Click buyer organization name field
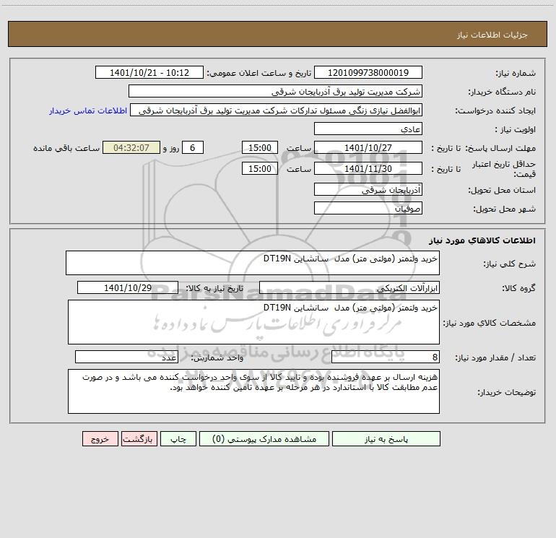Image resolution: width=556 pixels, height=538 pixels. coord(275,91)
